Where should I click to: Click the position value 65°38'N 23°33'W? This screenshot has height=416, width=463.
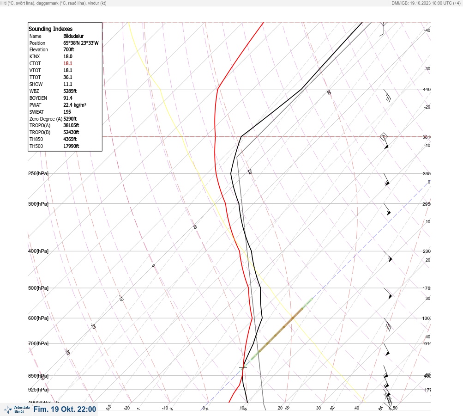[x=81, y=43]
